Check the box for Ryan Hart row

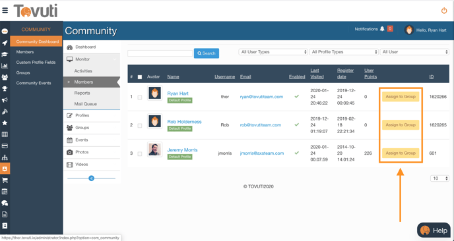(x=140, y=97)
